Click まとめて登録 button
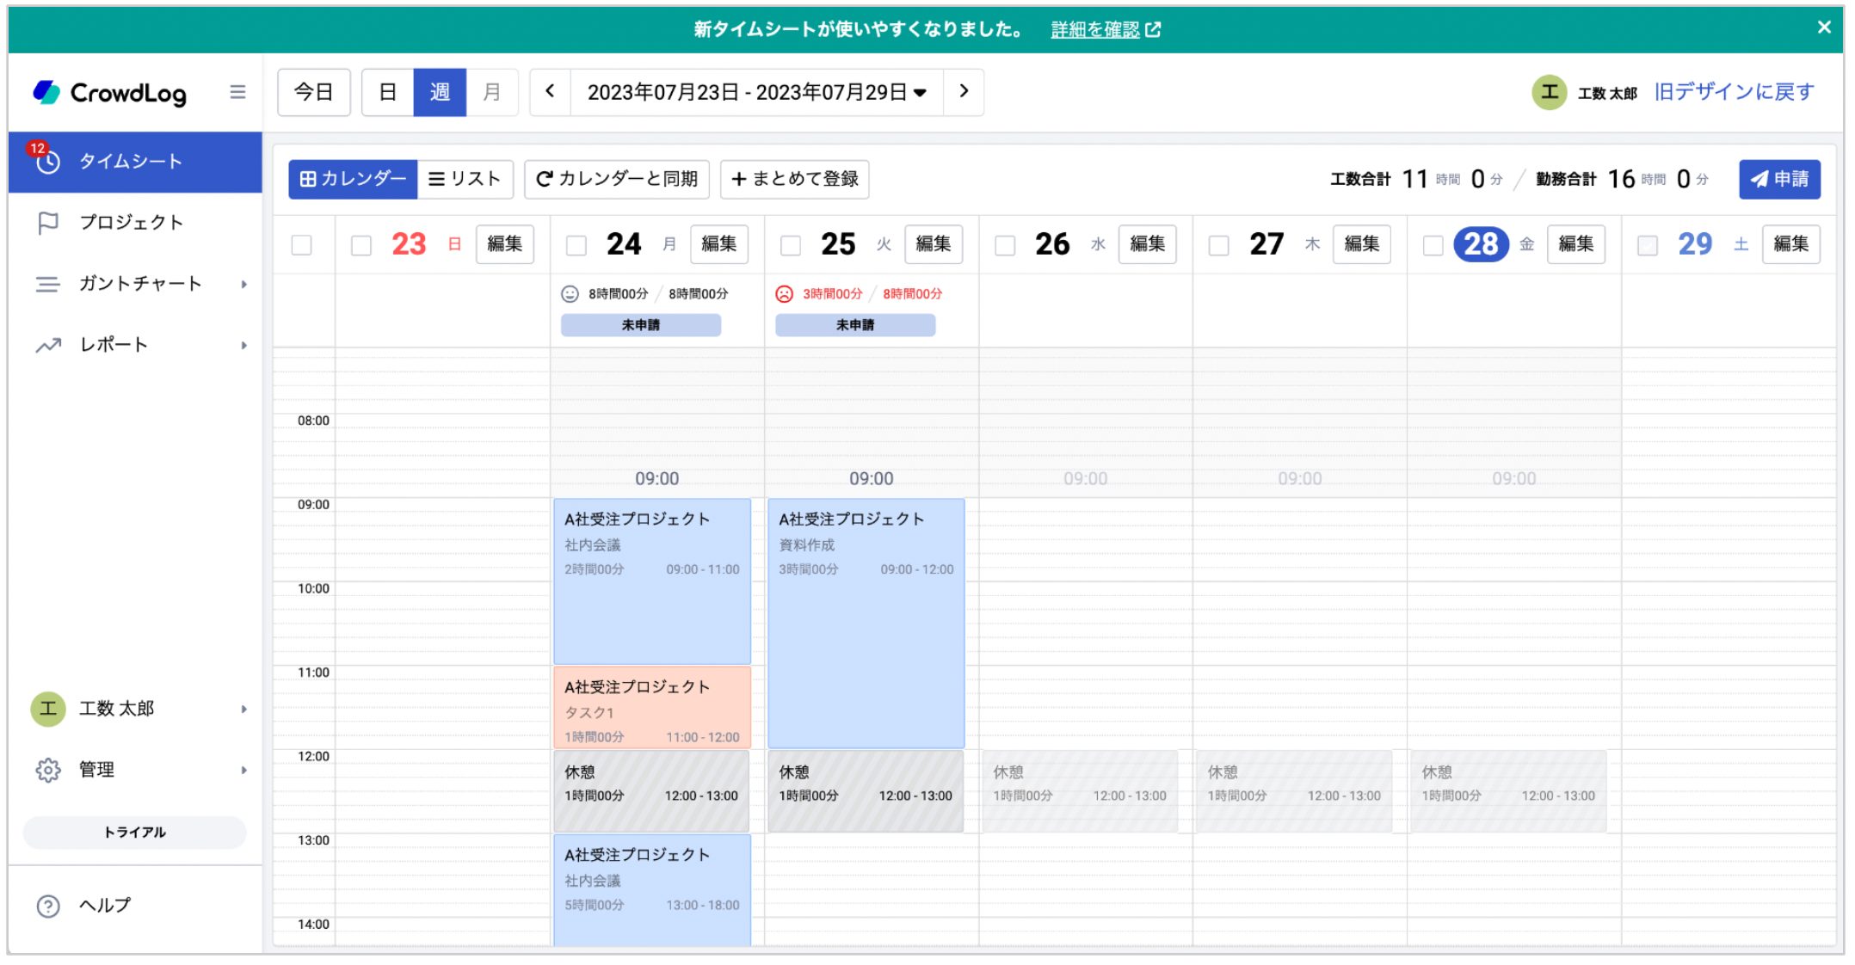 point(794,179)
